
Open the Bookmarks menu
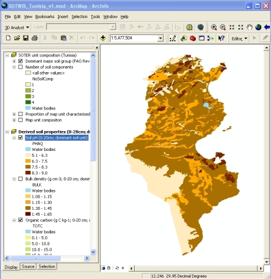45,17
